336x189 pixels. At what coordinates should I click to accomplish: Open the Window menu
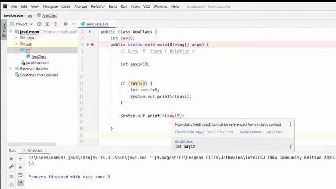(160, 7)
